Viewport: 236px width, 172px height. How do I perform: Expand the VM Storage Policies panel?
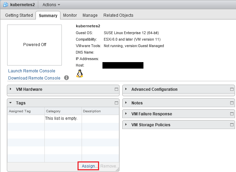pos(126,125)
